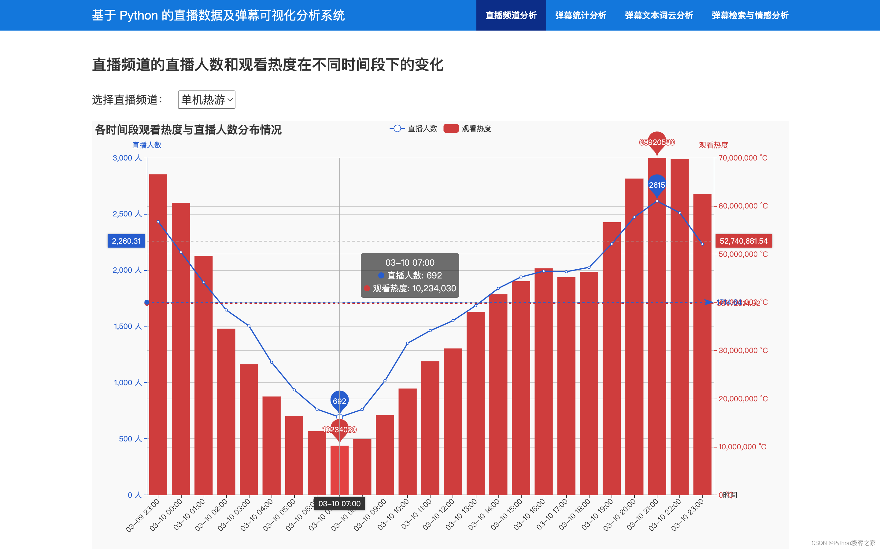Click the blue 692 minimum marker pin
The width and height of the screenshot is (880, 549).
click(x=339, y=400)
